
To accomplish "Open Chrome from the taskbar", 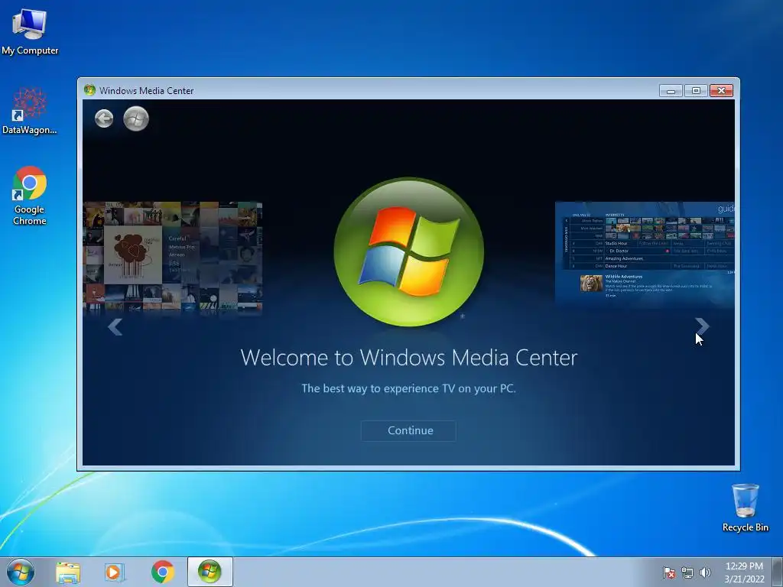I will (x=162, y=572).
